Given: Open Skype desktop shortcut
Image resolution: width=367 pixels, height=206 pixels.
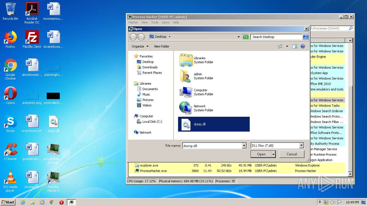Looking at the screenshot, I should [x=10, y=124].
